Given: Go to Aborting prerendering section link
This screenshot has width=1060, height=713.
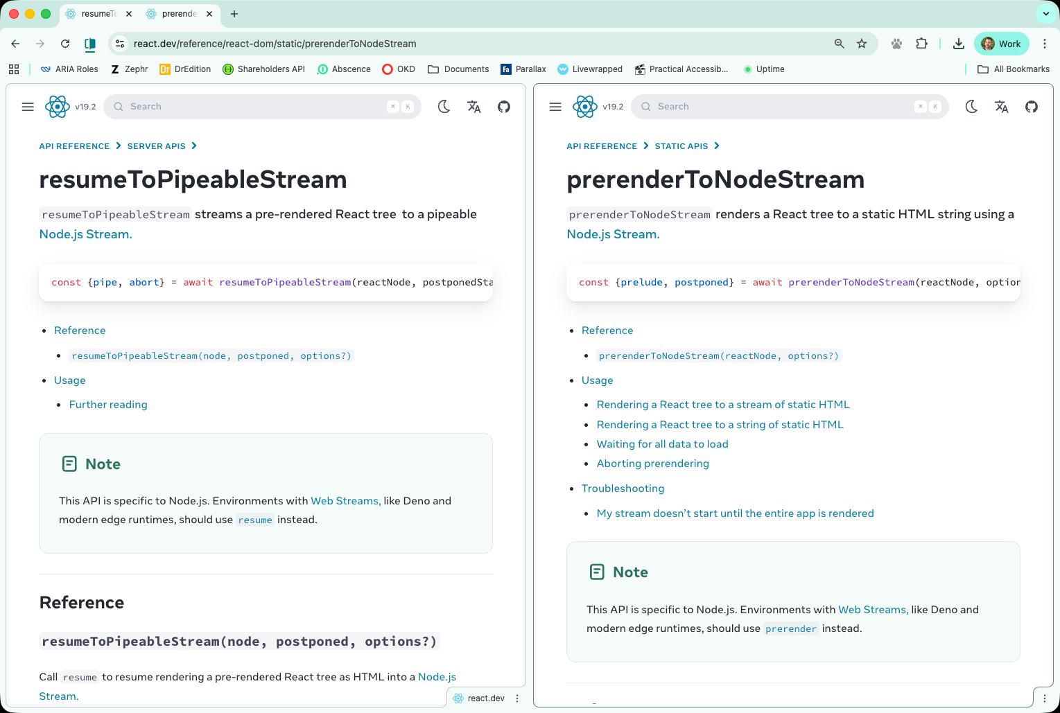Looking at the screenshot, I should [x=652, y=464].
